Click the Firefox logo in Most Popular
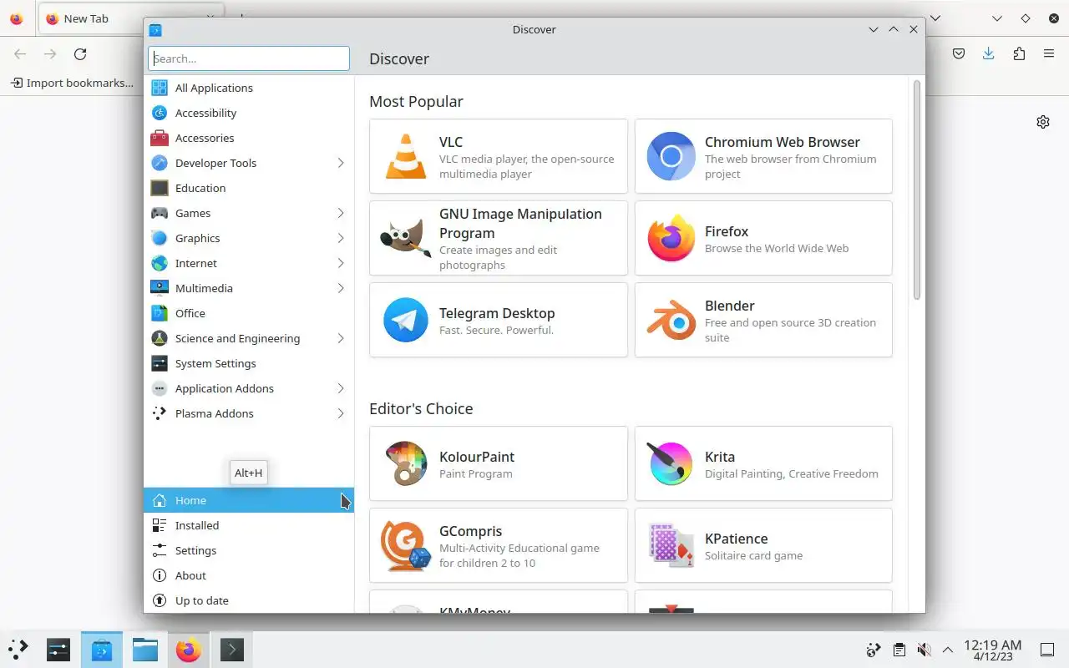This screenshot has height=668, width=1069. [x=671, y=238]
